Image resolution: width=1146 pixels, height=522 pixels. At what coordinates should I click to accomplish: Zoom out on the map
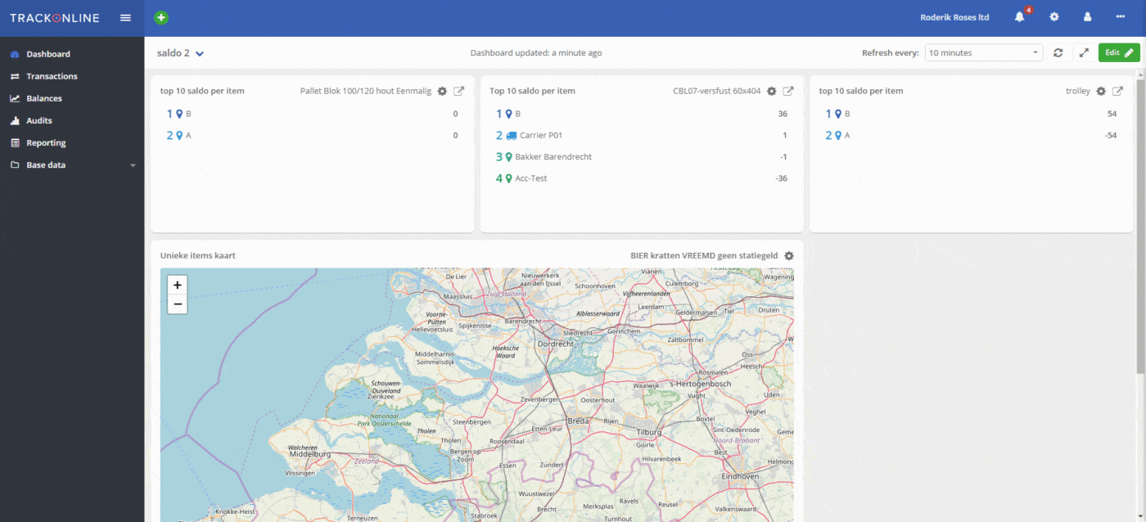(178, 304)
